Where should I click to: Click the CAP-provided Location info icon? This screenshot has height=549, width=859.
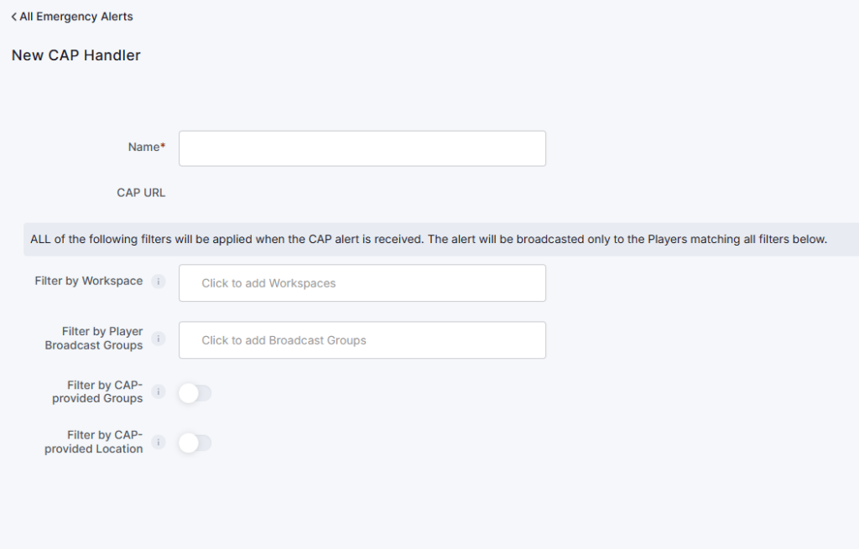pyautogui.click(x=158, y=442)
